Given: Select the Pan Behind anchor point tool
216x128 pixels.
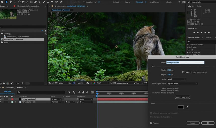Looking at the screenshot, I should click(27, 2).
